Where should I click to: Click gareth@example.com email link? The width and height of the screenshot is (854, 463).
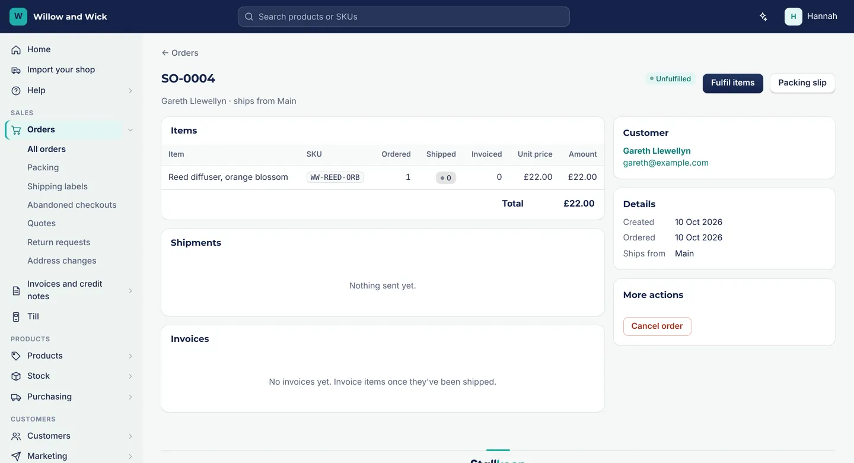(665, 163)
